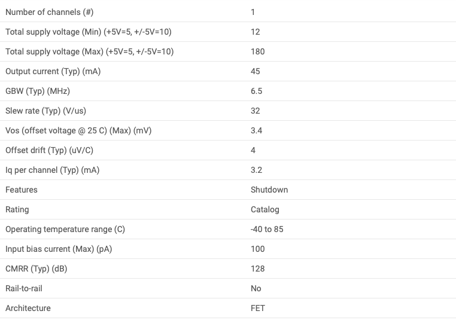
Task: Select the Features row label
Action: 22,190
